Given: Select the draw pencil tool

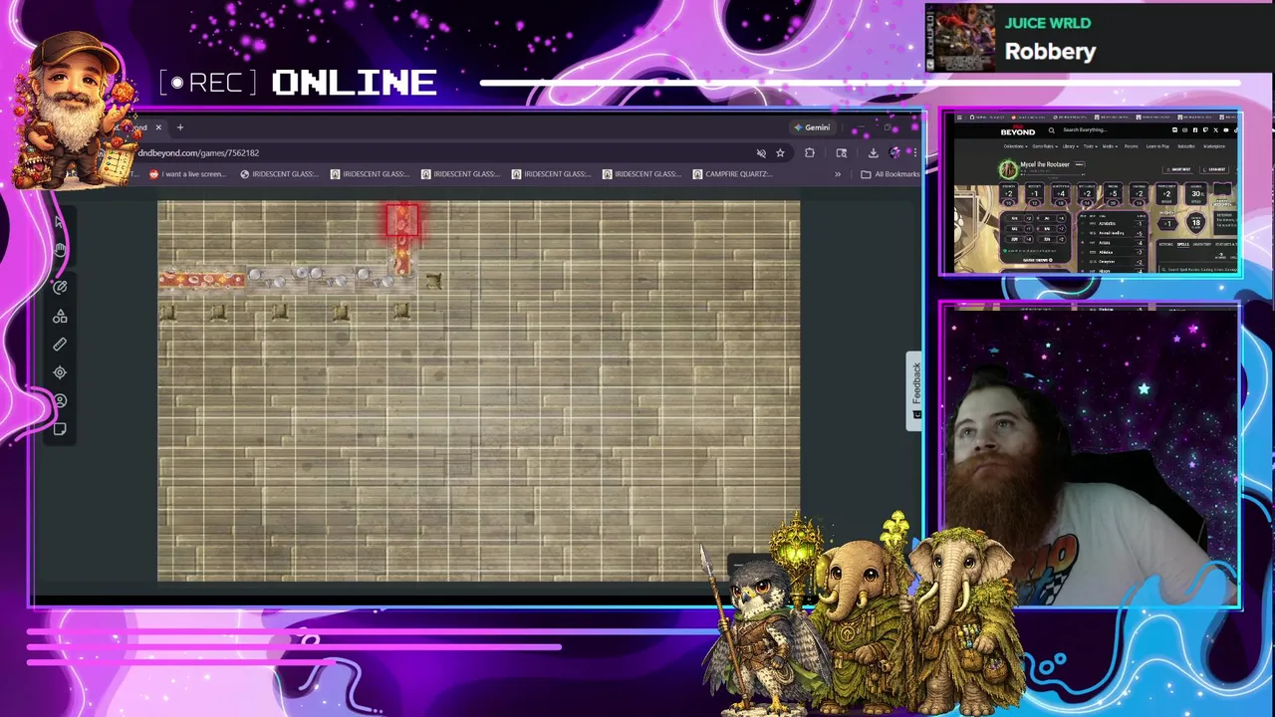Looking at the screenshot, I should [x=60, y=287].
